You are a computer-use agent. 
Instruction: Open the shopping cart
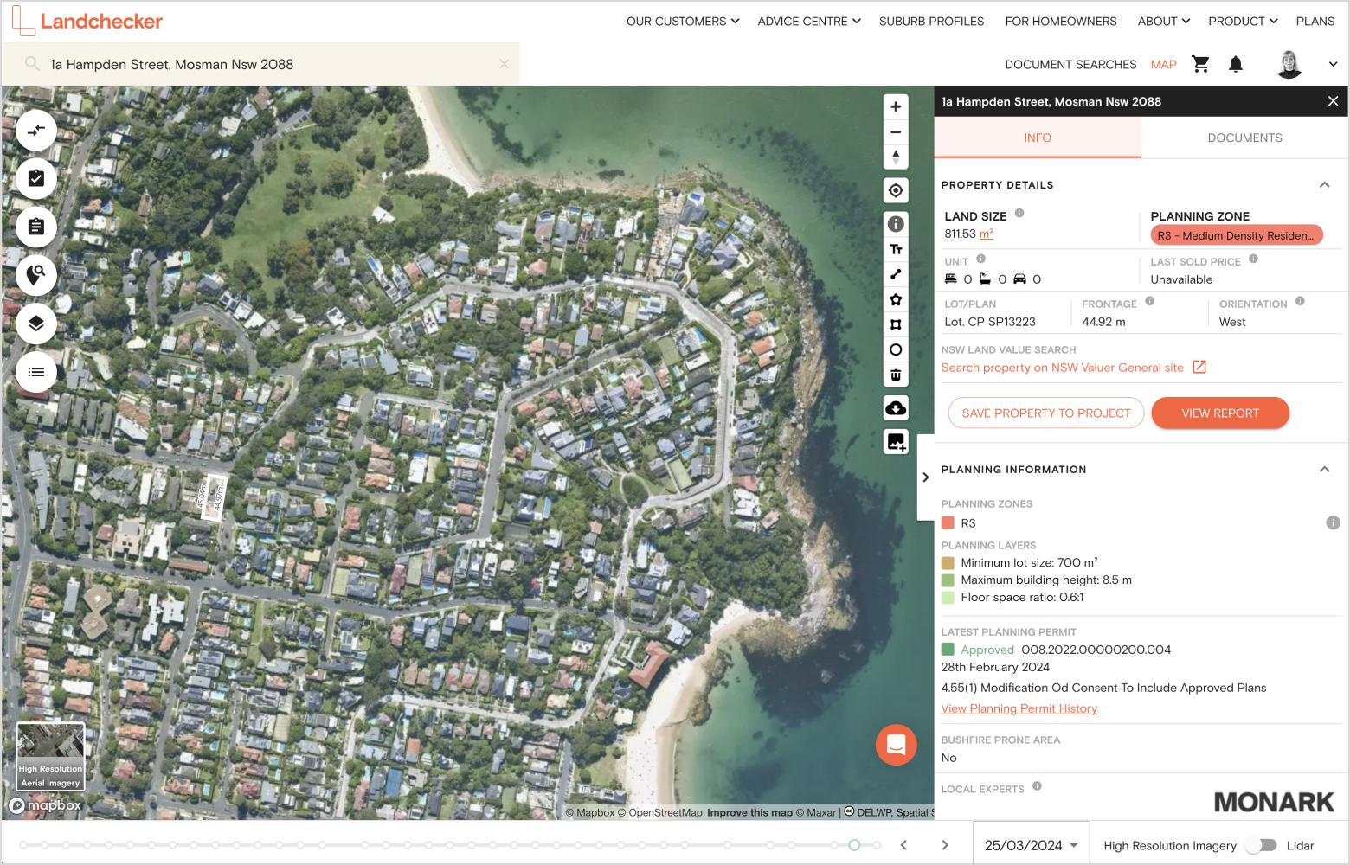coord(1200,64)
